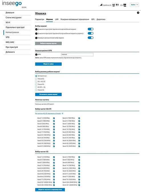Uncheck 5G Band 77 (3700 MHz)

pos(54,179)
